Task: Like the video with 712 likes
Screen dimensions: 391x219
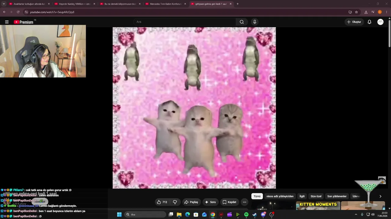Action: (162, 202)
